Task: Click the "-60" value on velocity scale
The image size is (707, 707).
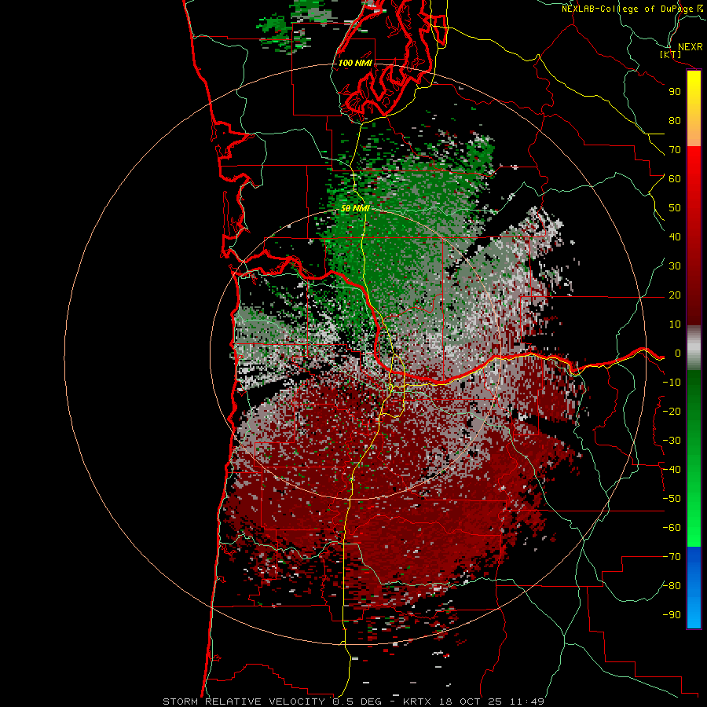Action: click(672, 528)
